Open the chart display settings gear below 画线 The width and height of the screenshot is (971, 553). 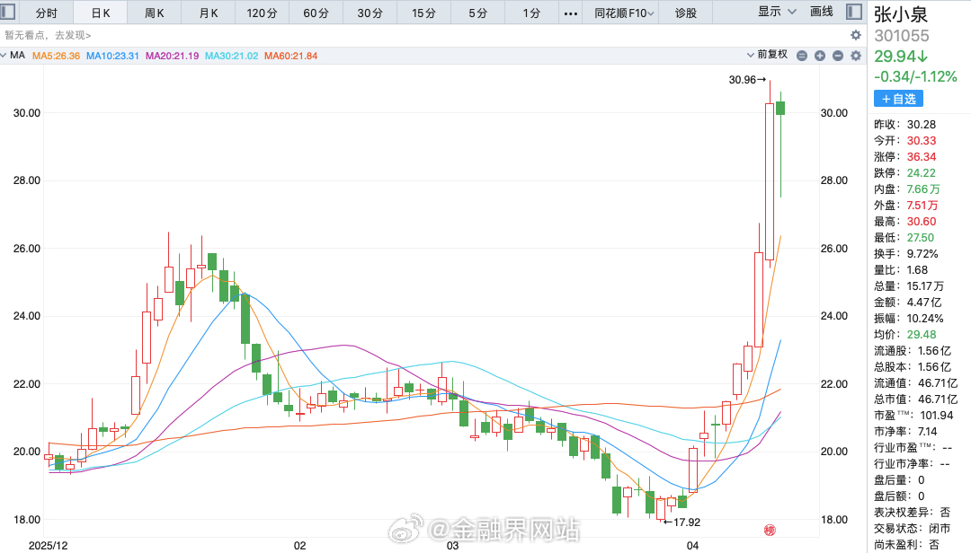857,34
